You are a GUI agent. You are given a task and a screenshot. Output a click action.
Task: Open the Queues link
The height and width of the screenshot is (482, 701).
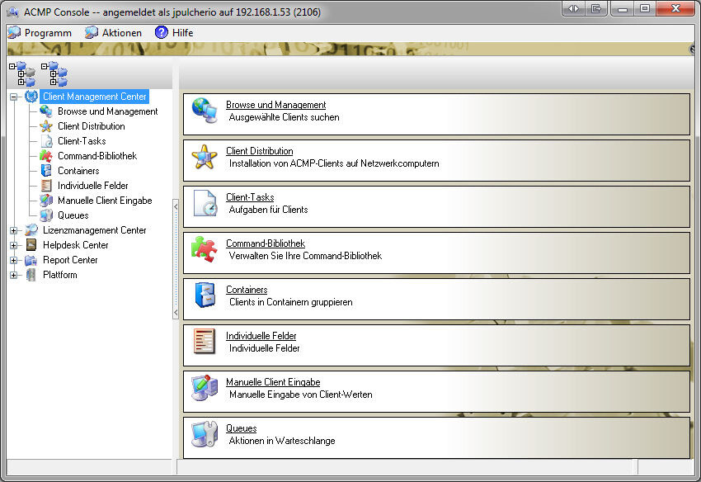241,428
